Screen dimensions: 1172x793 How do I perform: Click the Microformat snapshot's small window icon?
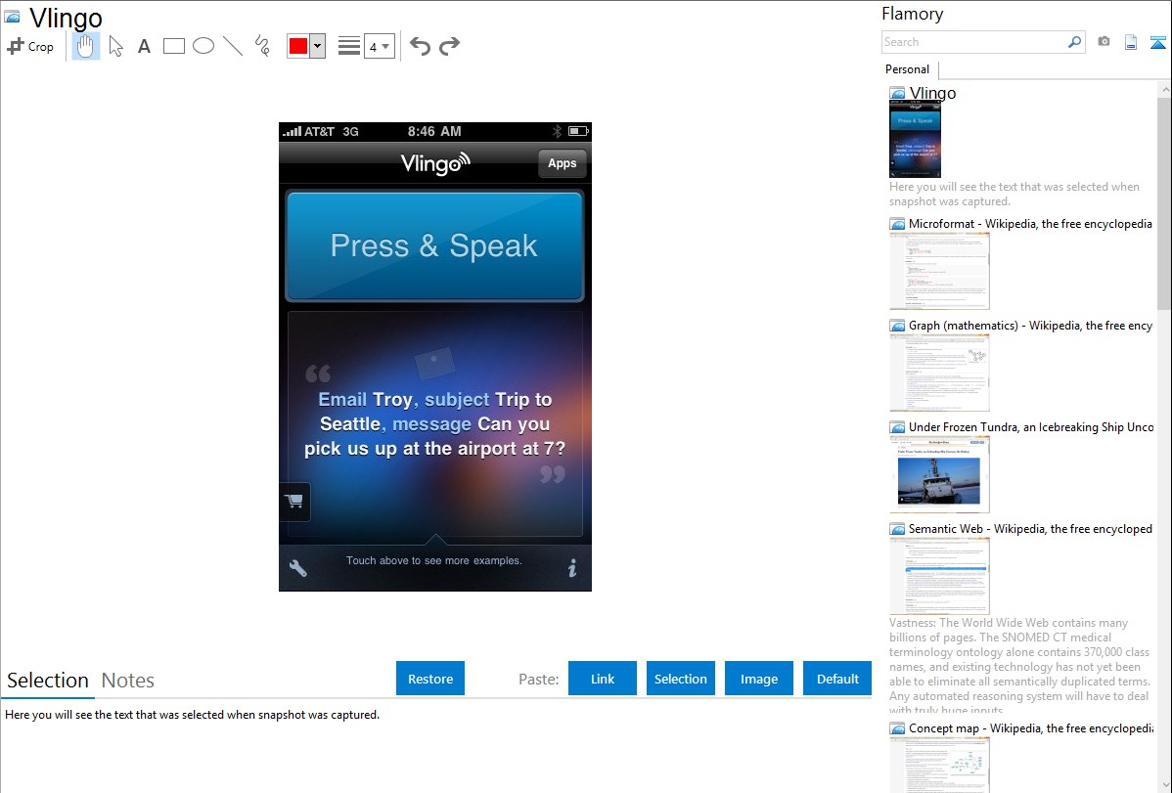click(x=898, y=224)
